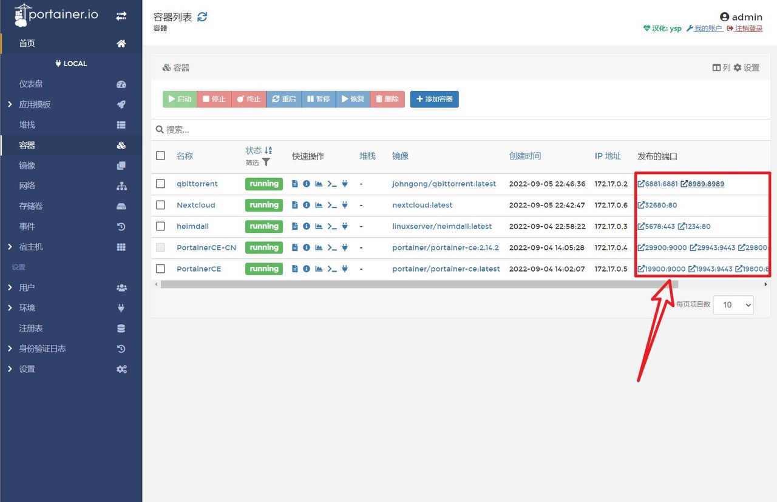Open logs icon for PortainerCE-CN row
This screenshot has width=777, height=502.
(295, 247)
